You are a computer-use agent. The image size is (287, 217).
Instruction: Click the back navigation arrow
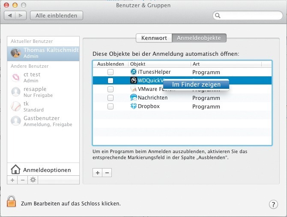(10, 15)
